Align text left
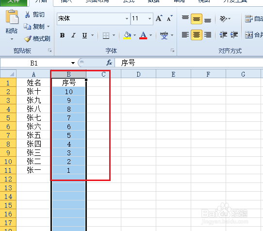 pos(185,35)
